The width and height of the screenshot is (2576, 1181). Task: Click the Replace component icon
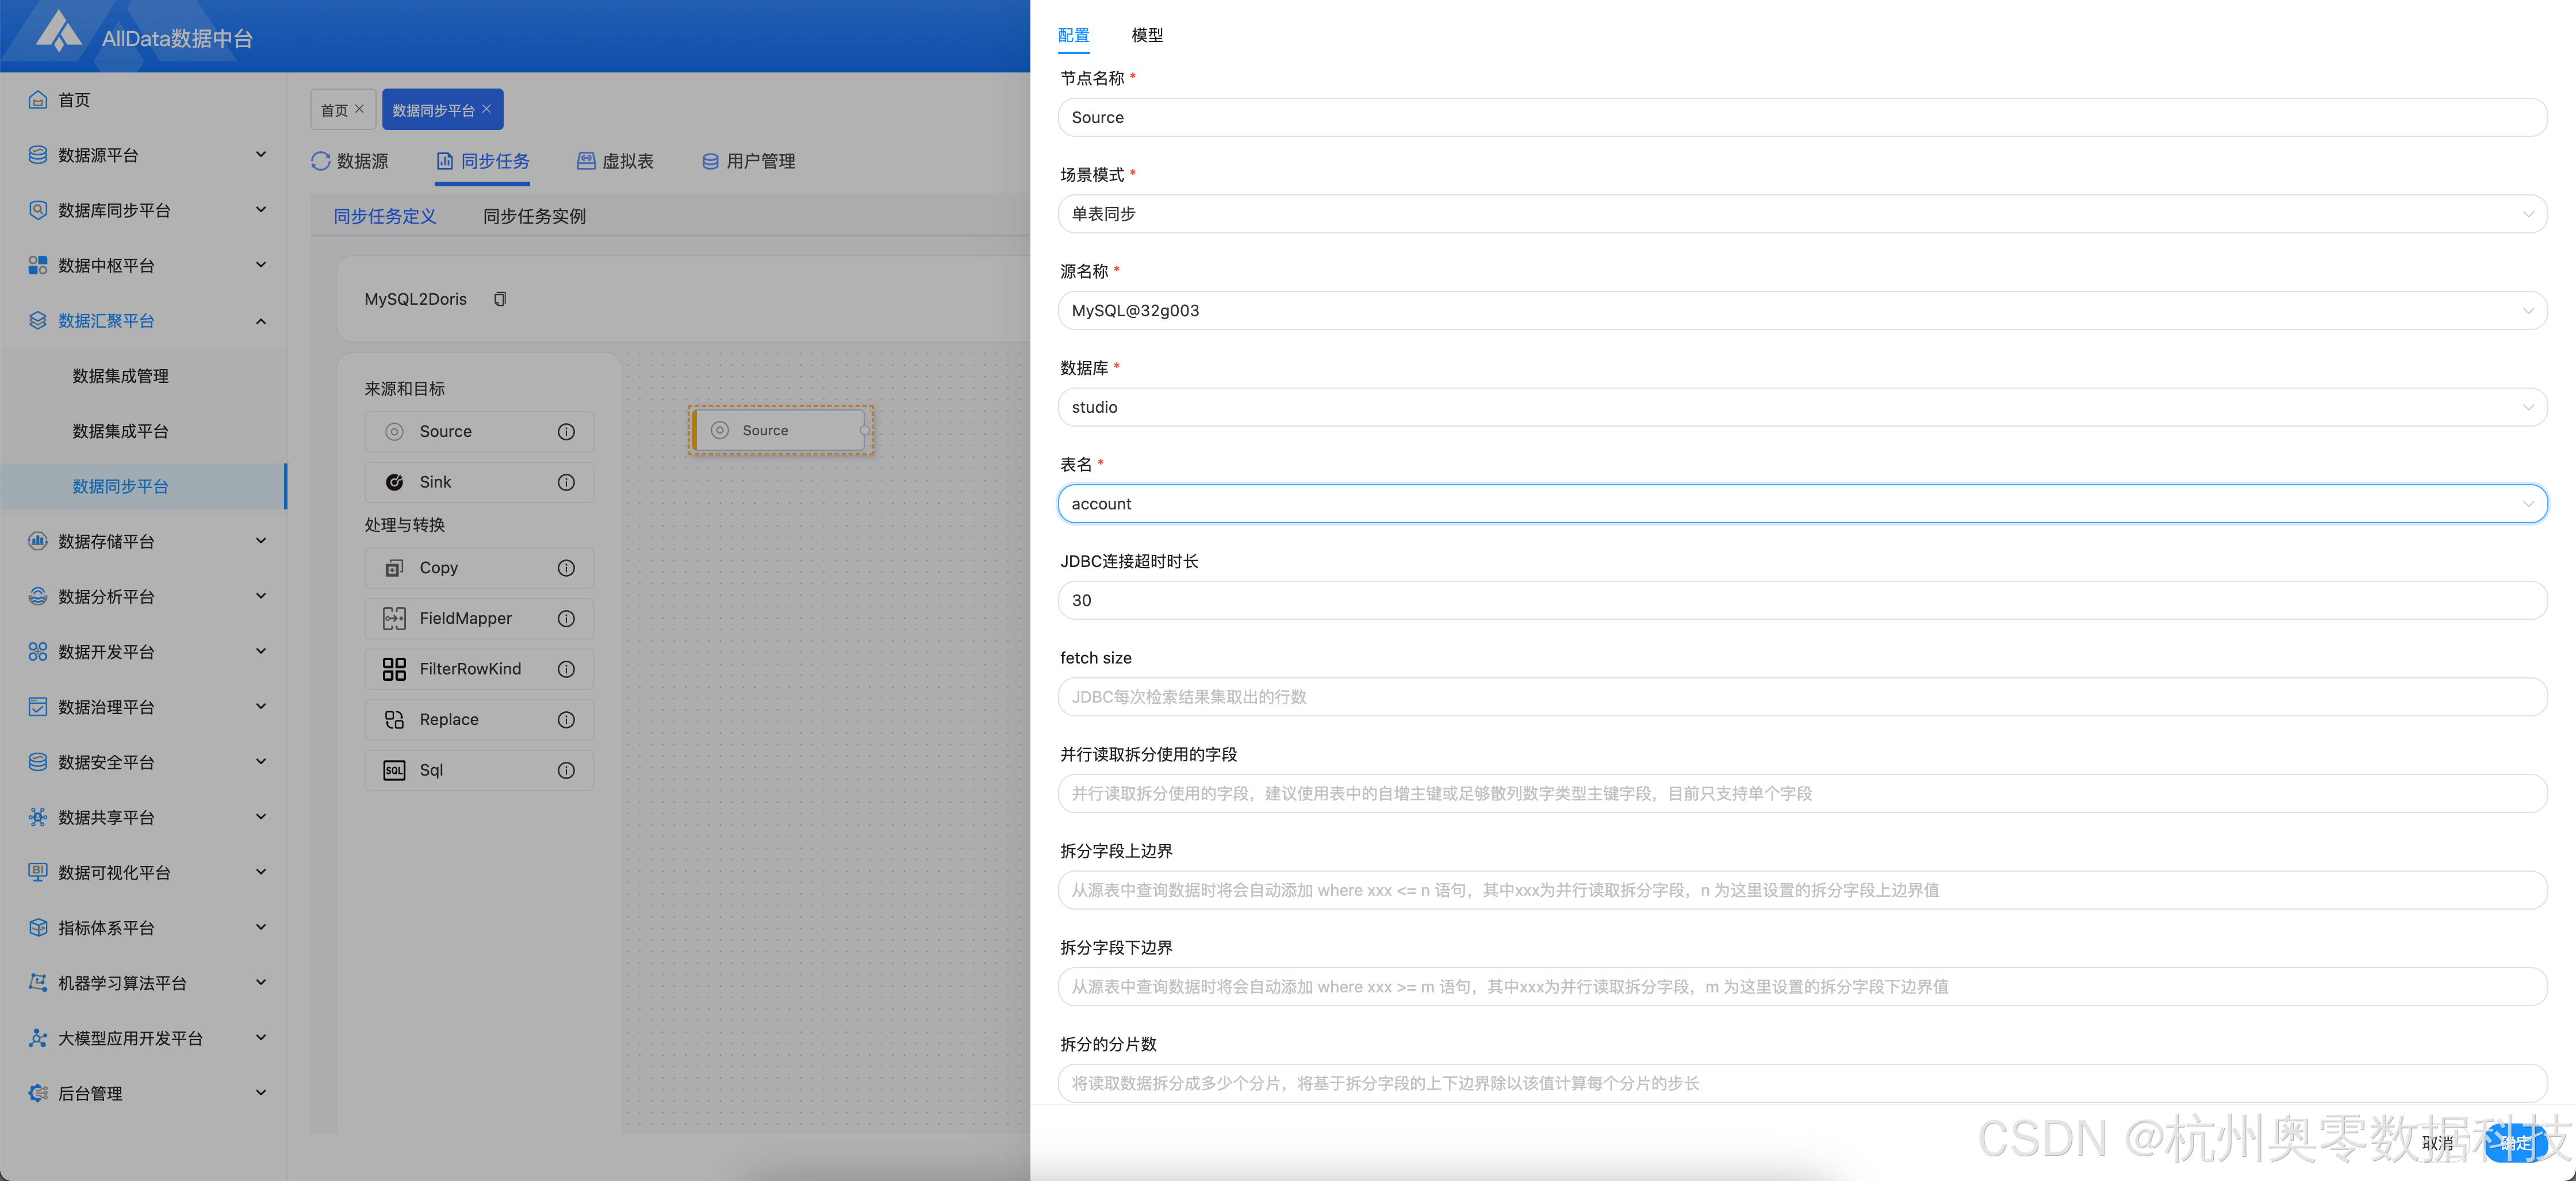(394, 720)
